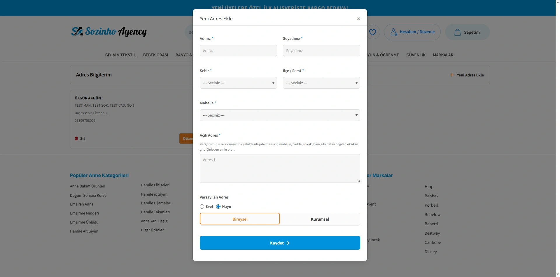Click the Sozinho Agency logo

tap(109, 32)
